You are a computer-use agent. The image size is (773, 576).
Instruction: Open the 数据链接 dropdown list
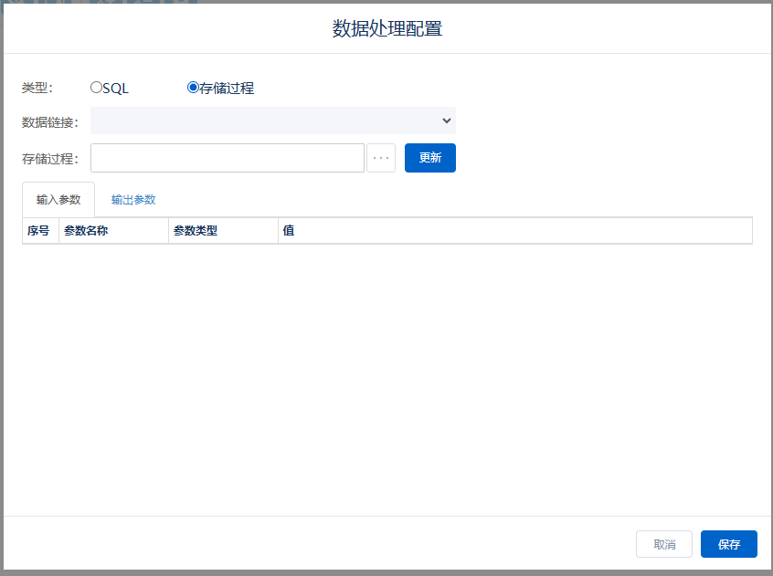pos(272,120)
